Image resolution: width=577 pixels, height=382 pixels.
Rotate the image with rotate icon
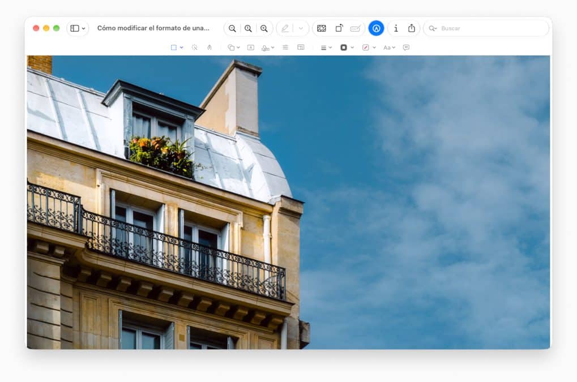(339, 28)
